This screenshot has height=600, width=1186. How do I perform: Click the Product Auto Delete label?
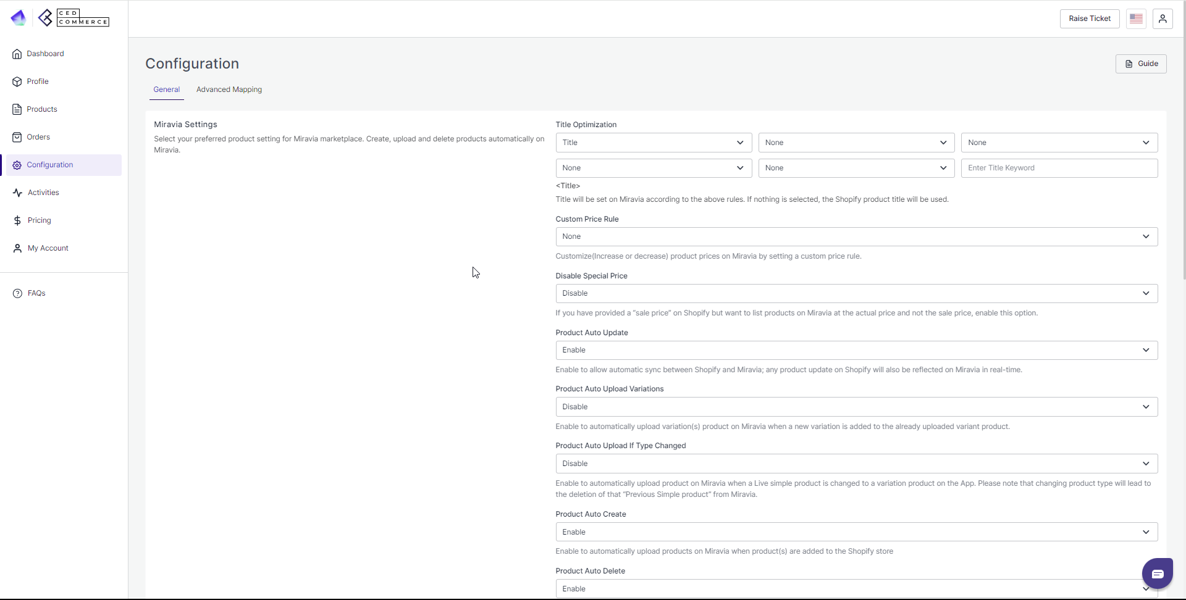click(x=591, y=571)
